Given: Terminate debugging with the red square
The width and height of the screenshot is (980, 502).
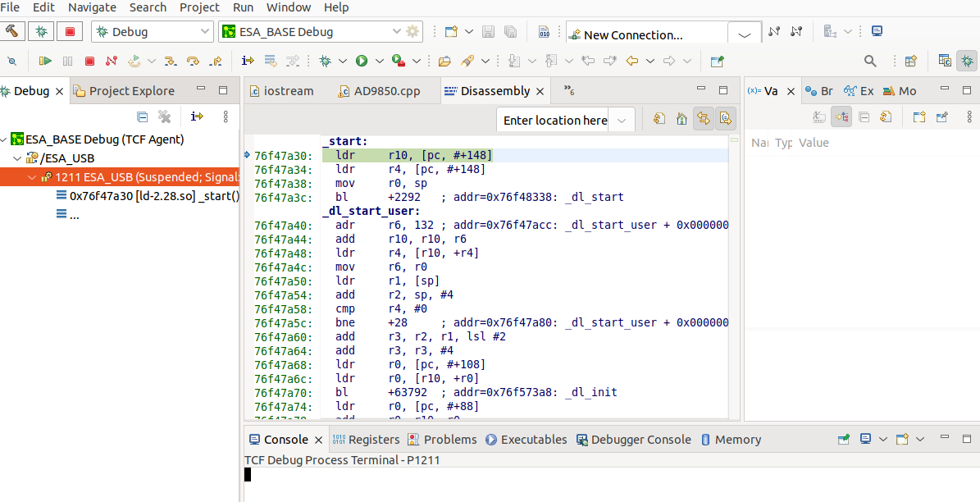Looking at the screenshot, I should point(89,61).
